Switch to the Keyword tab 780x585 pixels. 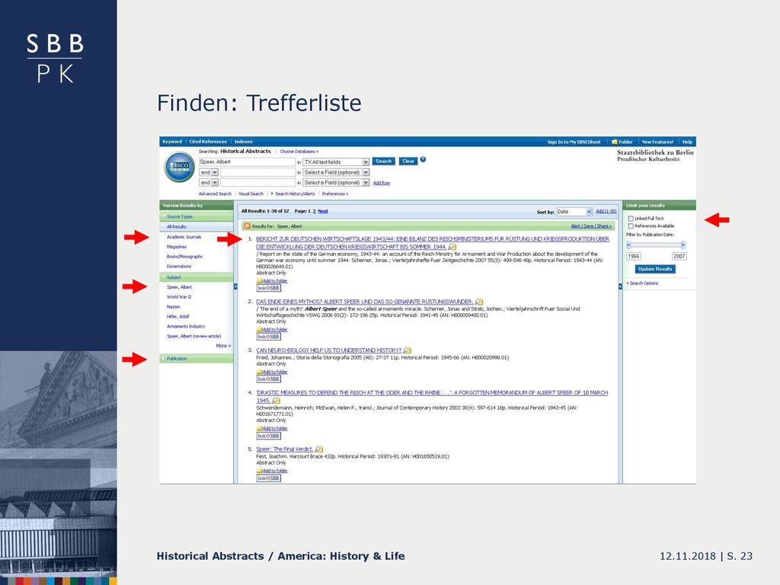tap(172, 142)
